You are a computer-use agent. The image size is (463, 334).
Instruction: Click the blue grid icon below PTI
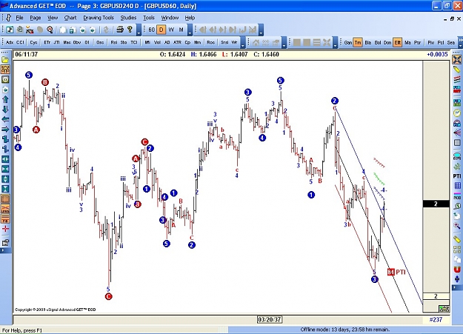(x=457, y=185)
